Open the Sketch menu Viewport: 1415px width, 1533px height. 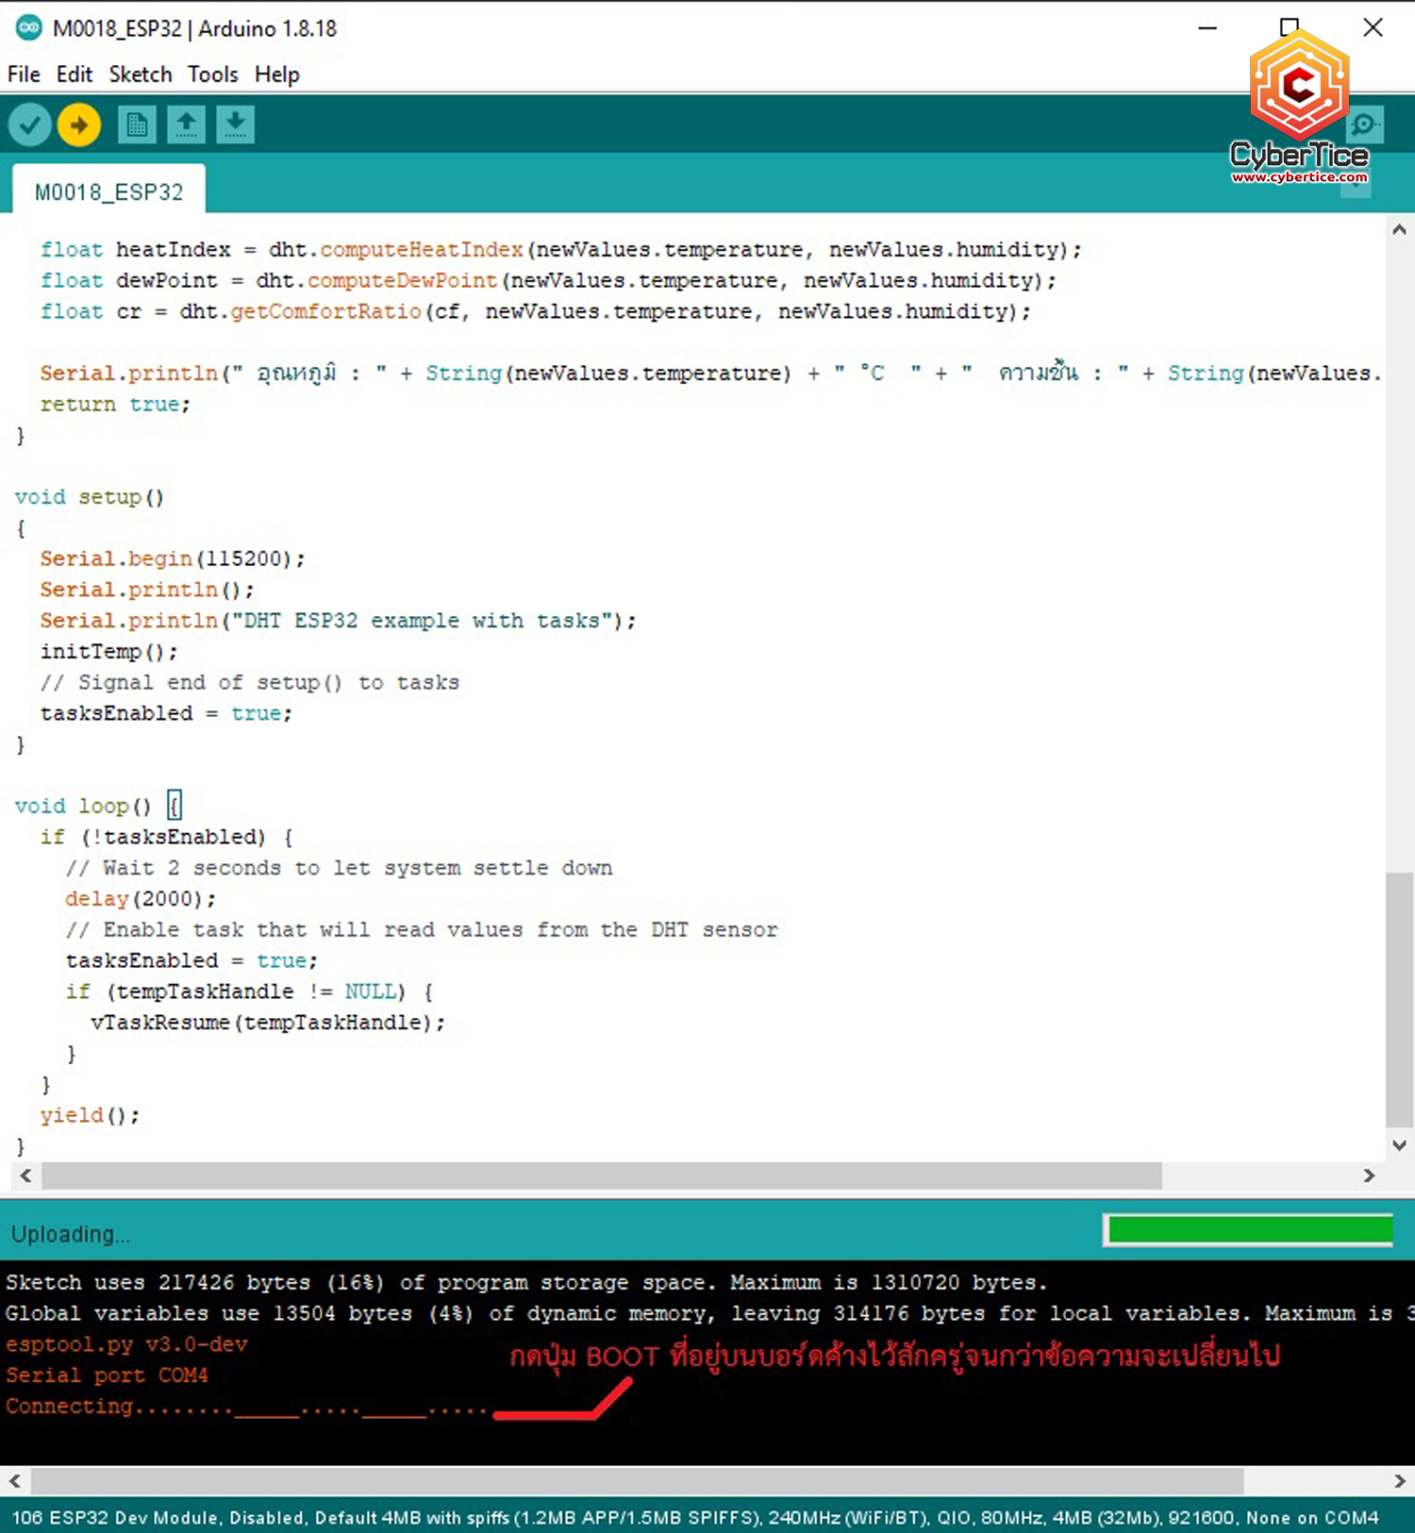click(x=141, y=75)
